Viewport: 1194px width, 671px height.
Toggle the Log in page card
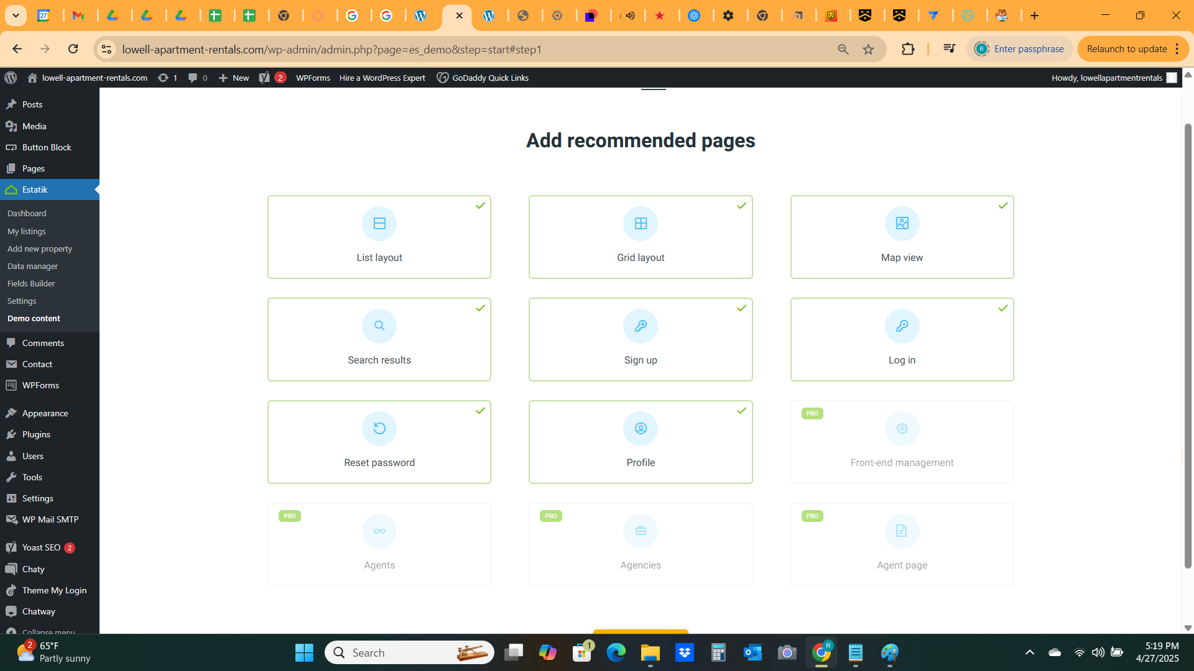pos(902,339)
